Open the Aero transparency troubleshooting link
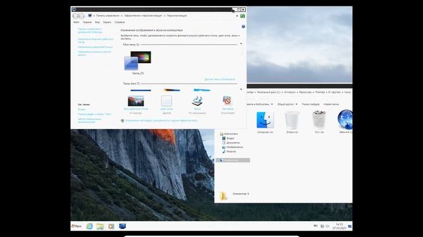Image resolution: width=423 pixels, height=237 pixels. [161, 120]
